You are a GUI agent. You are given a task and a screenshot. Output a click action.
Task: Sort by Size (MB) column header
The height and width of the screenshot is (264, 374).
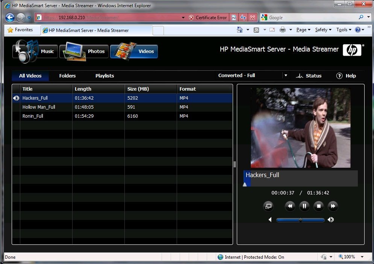[151, 89]
